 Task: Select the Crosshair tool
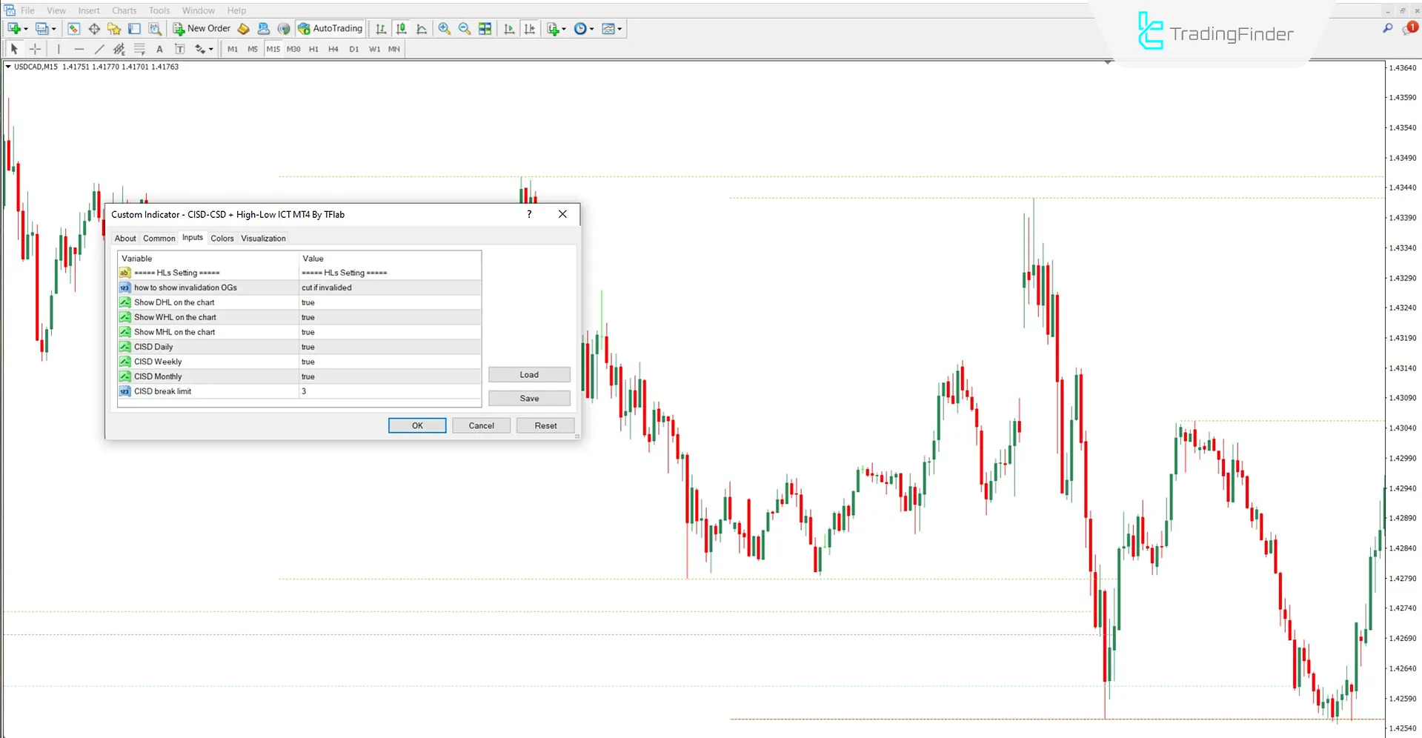tap(35, 49)
